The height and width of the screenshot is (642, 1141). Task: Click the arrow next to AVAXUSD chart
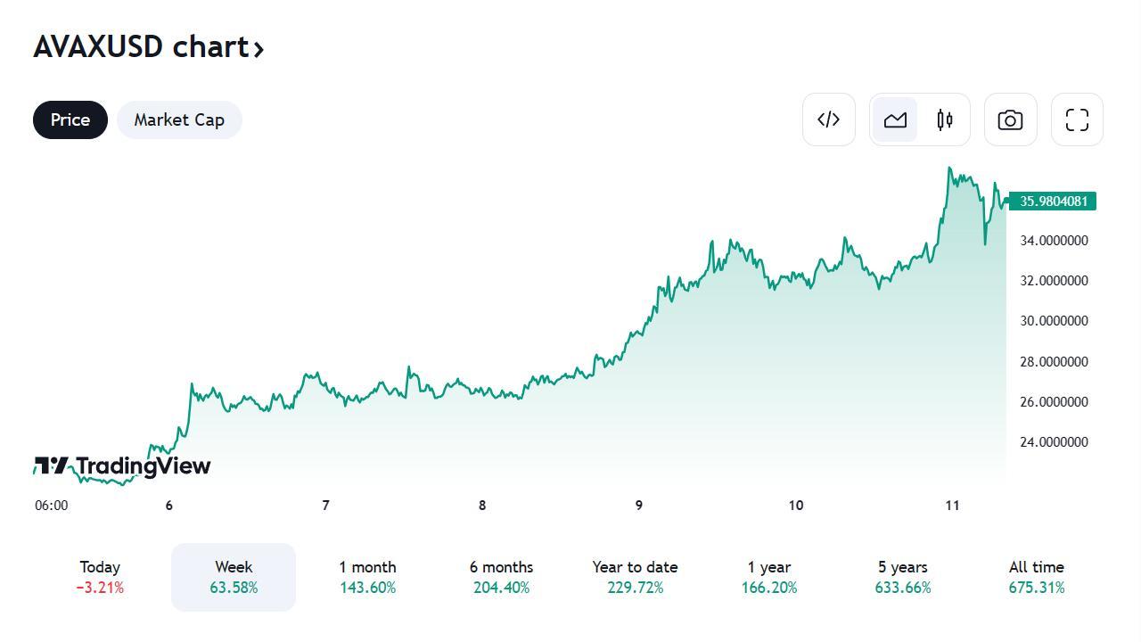pyautogui.click(x=259, y=49)
